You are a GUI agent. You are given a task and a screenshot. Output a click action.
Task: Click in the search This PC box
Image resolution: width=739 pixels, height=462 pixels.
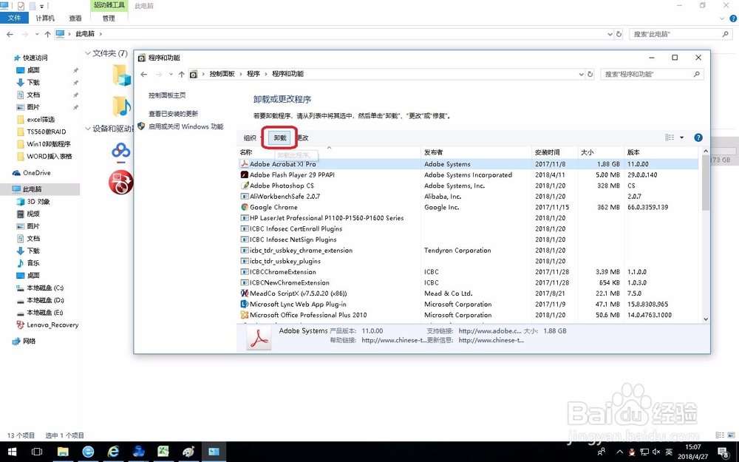pos(675,34)
